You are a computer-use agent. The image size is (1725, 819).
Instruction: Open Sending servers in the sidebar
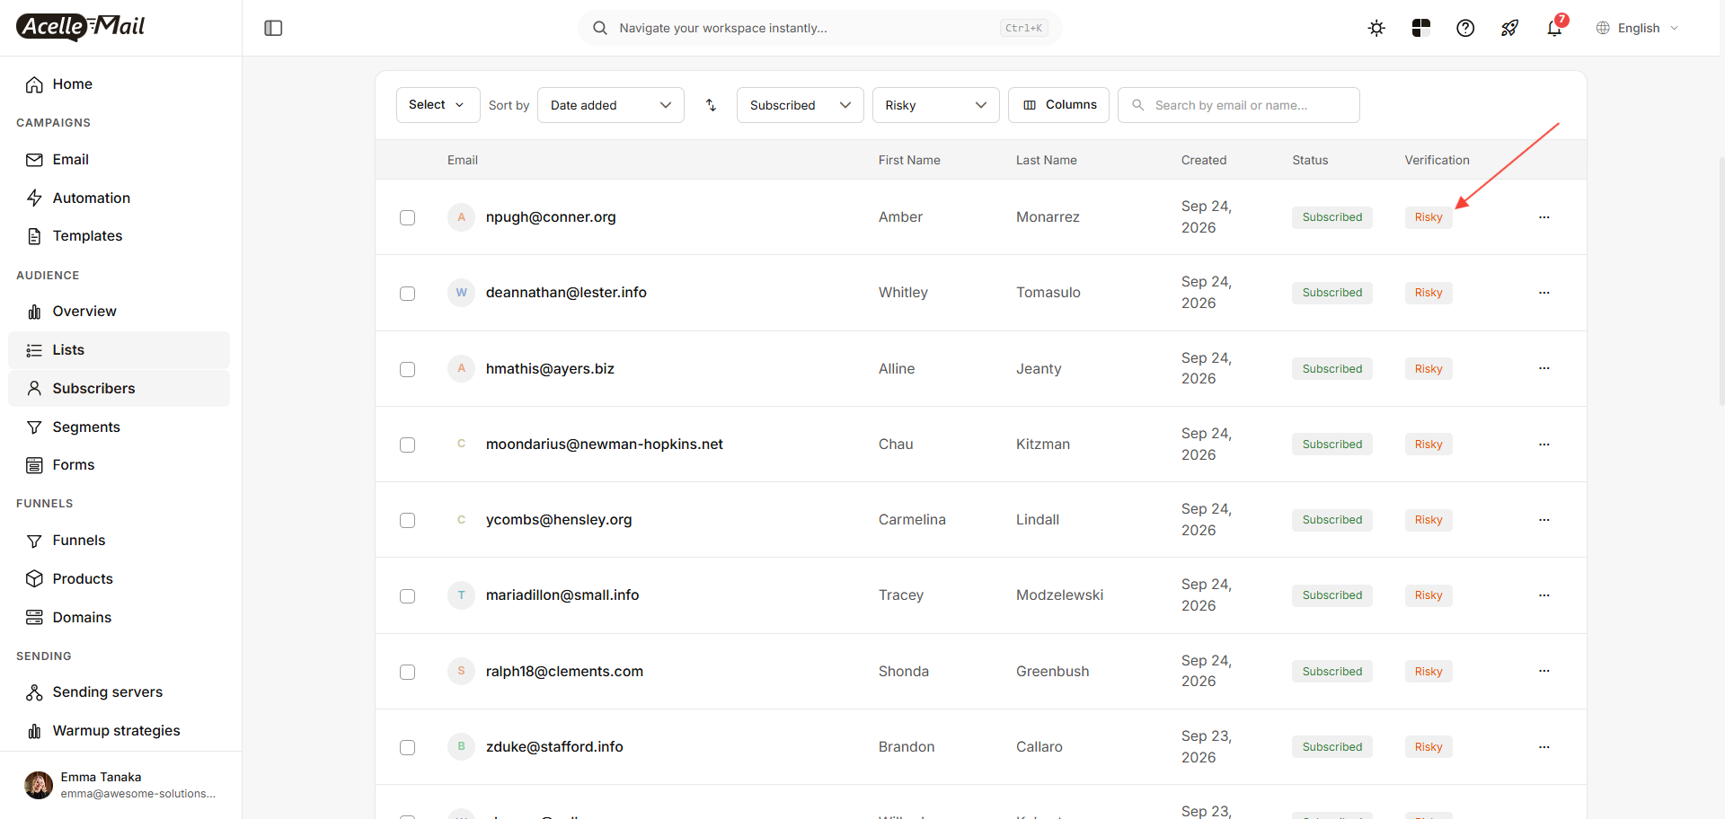[x=119, y=692]
